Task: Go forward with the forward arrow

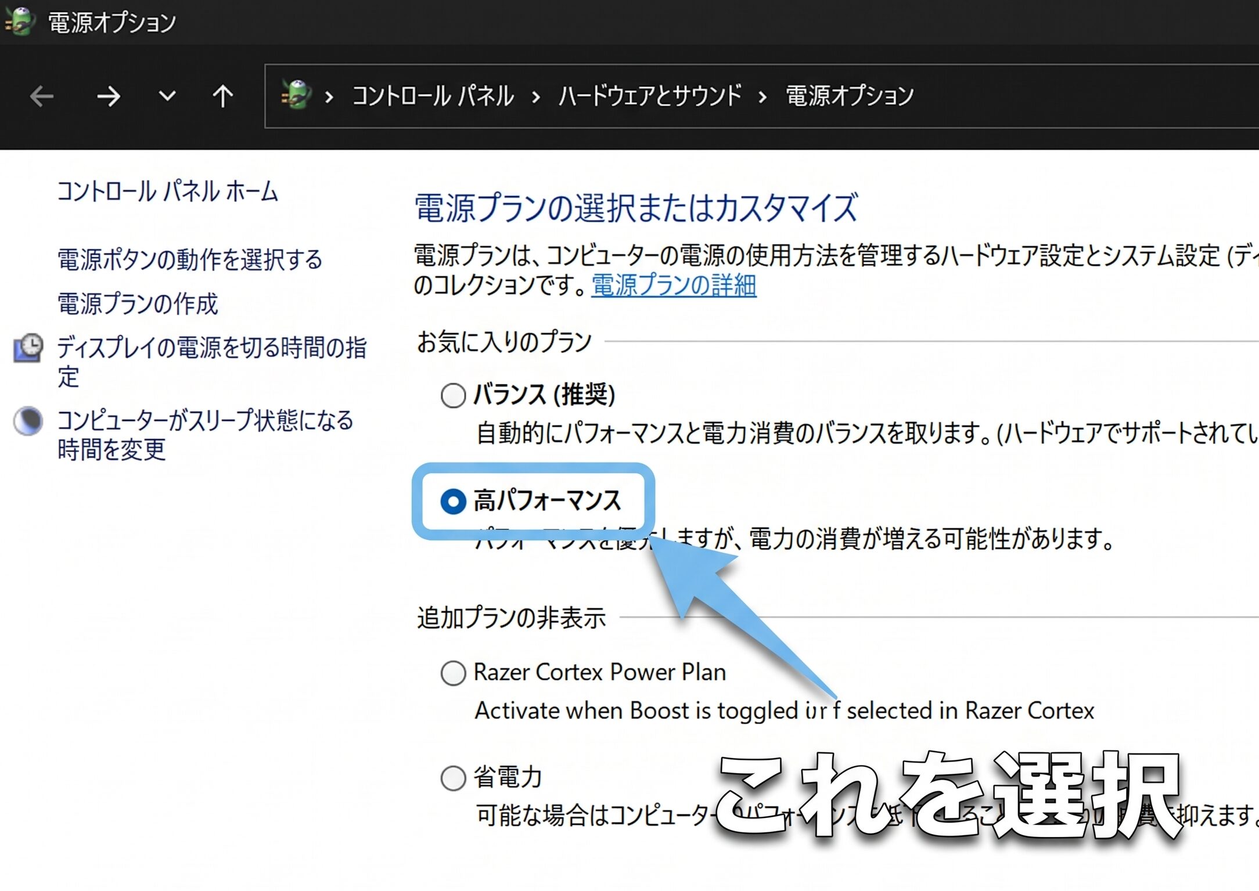Action: pyautogui.click(x=109, y=96)
